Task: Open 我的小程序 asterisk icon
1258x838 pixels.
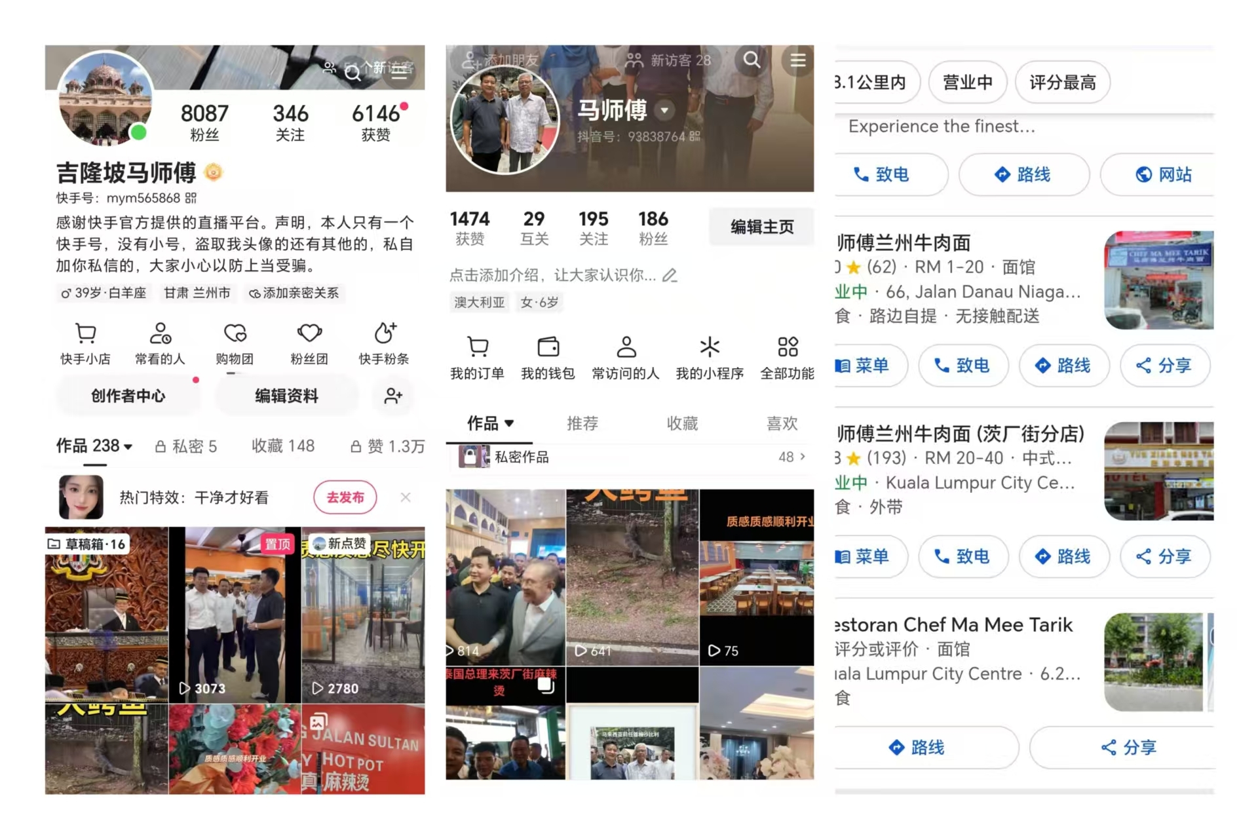Action: click(x=710, y=347)
